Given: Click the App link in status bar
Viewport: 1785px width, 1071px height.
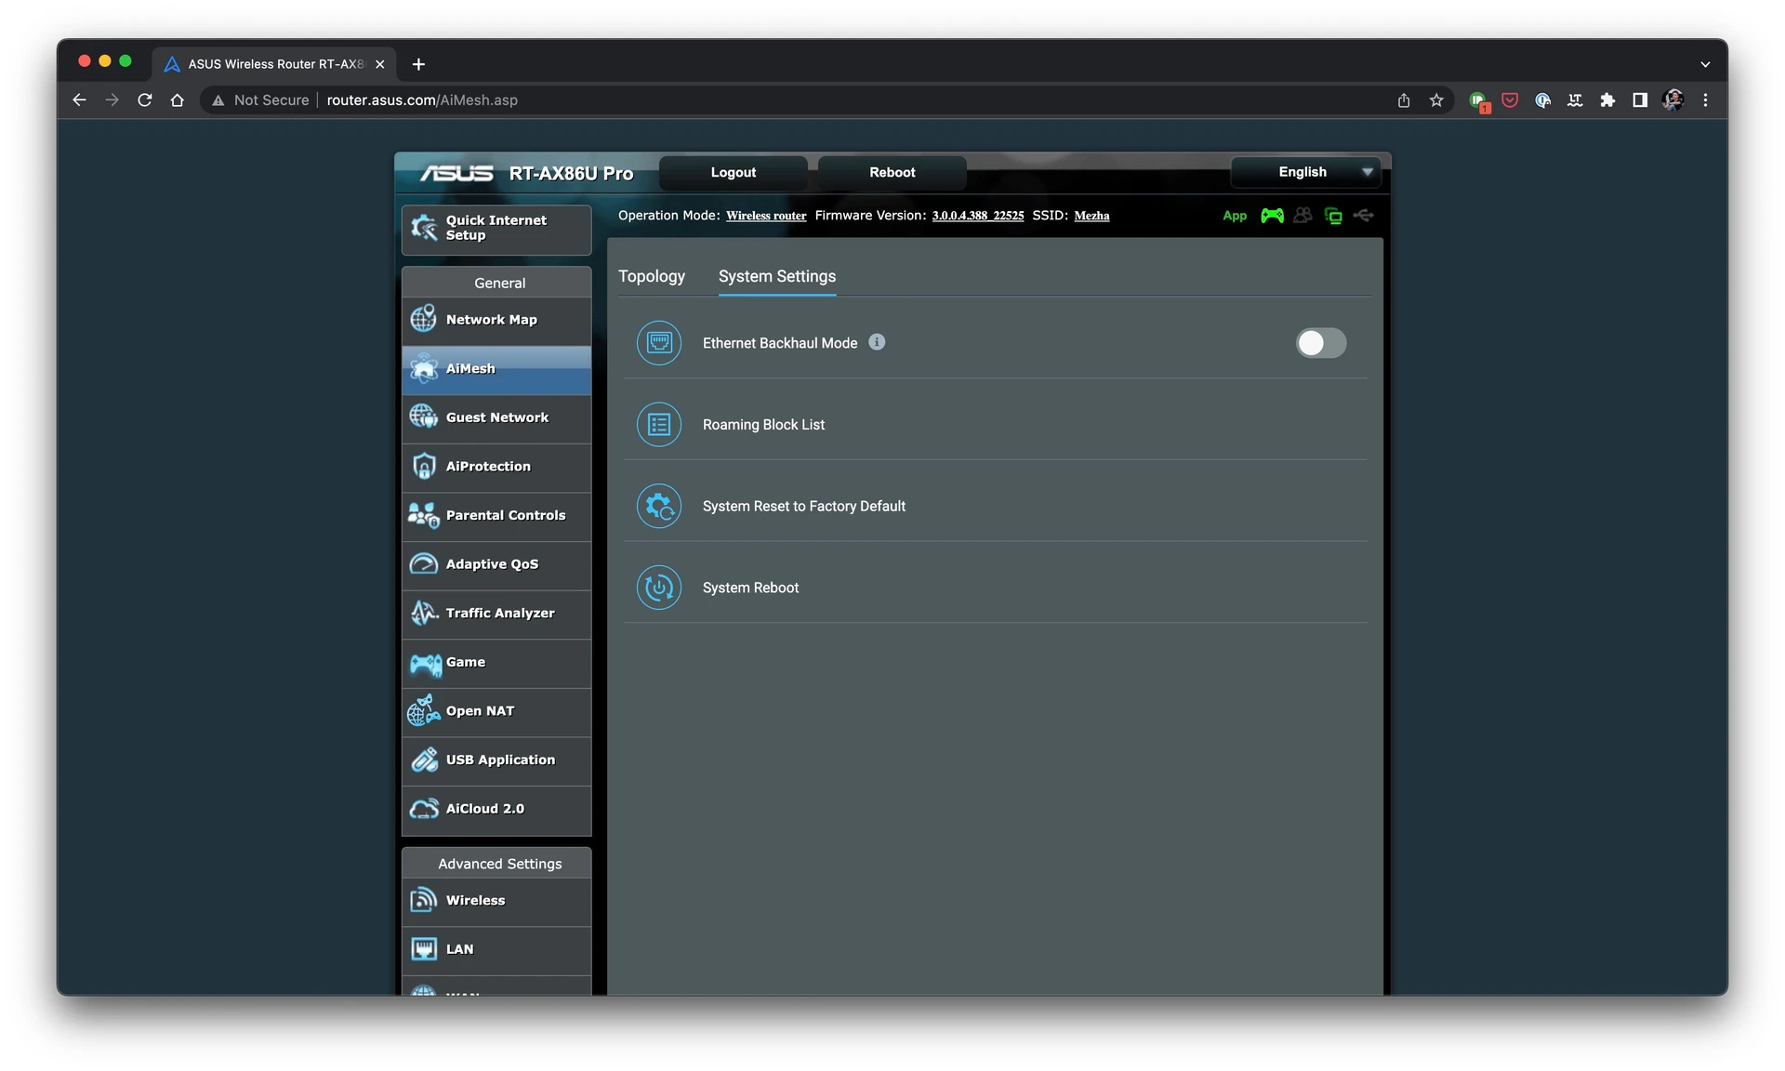Looking at the screenshot, I should click(x=1235, y=216).
